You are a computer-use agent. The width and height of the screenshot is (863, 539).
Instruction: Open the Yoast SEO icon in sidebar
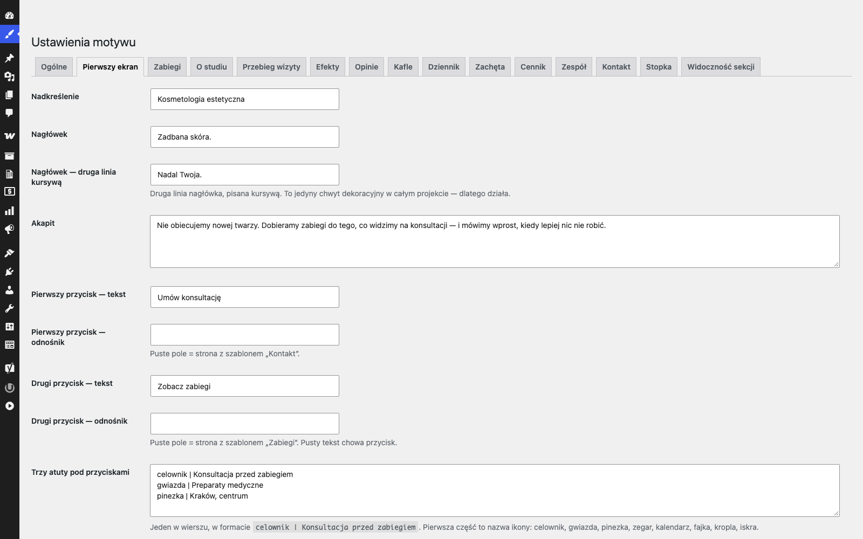[x=9, y=368]
